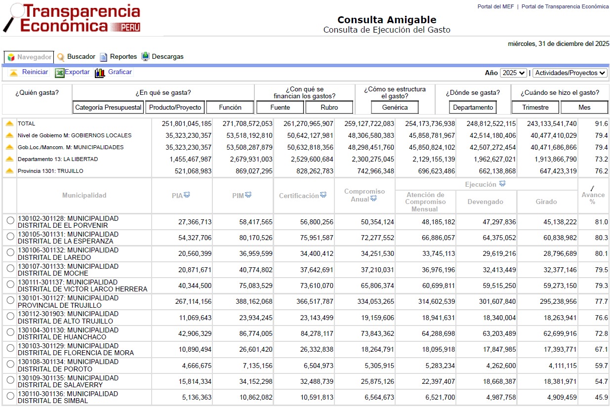Collapse to Departamento 13: LA LIBERTAD level
610x410 pixels.
click(x=9, y=159)
